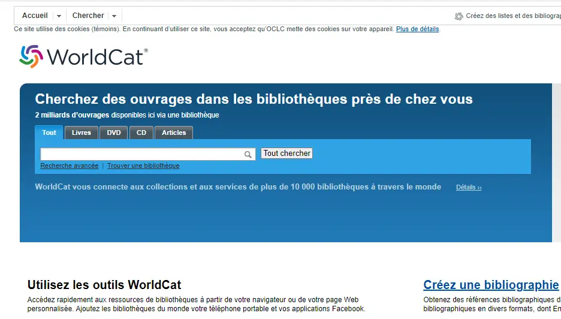Open the Recherche avancée link
This screenshot has width=561, height=319.
[70, 165]
